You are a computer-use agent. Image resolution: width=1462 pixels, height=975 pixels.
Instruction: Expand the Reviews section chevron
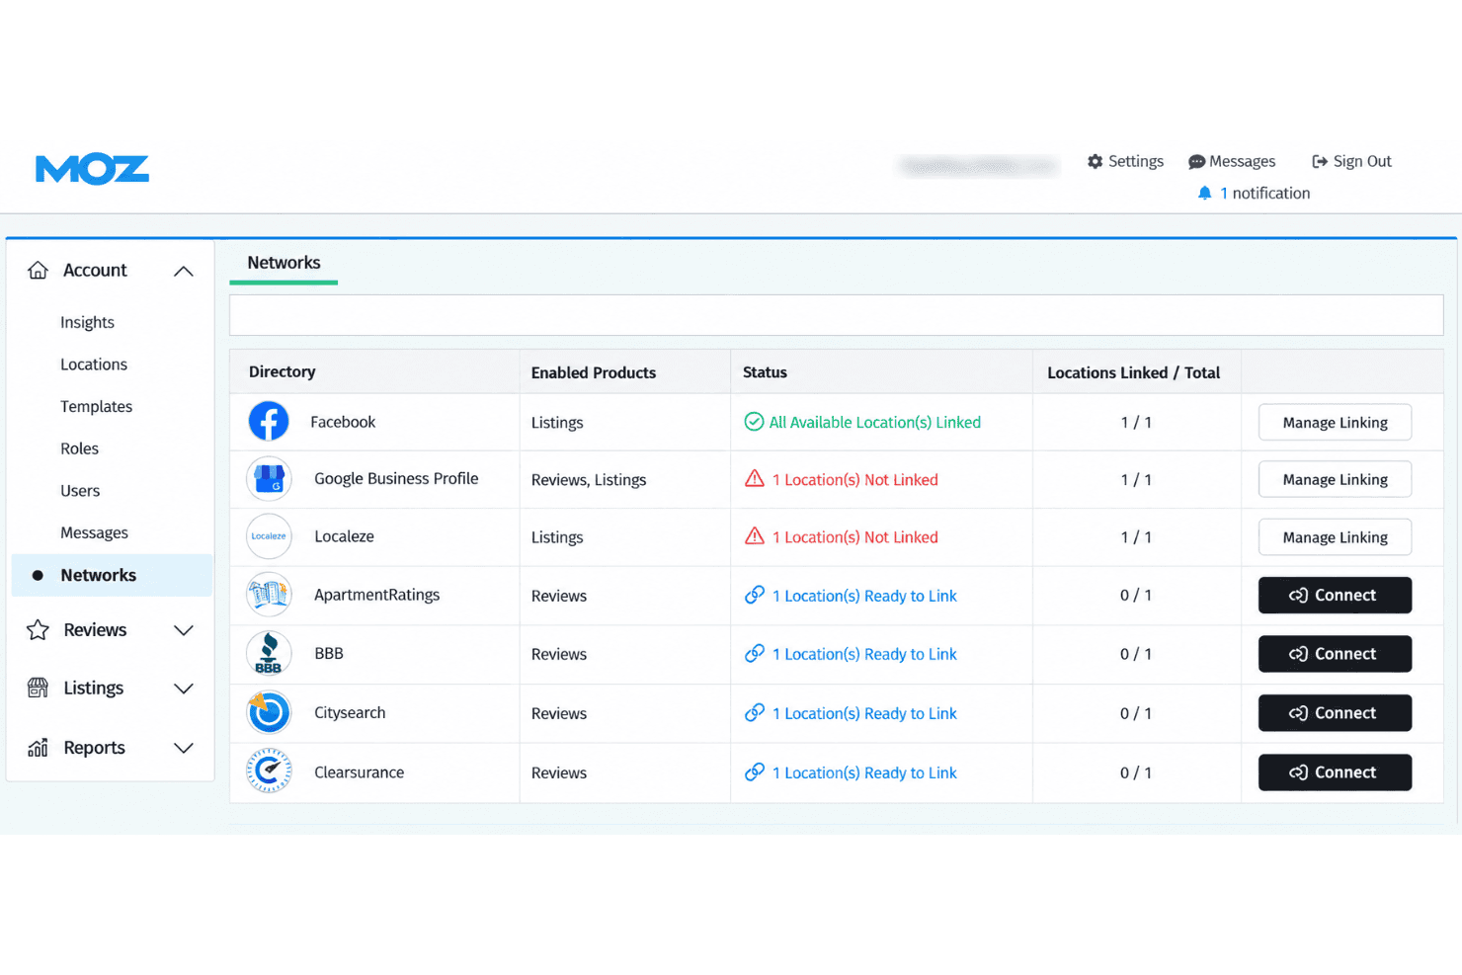point(184,630)
